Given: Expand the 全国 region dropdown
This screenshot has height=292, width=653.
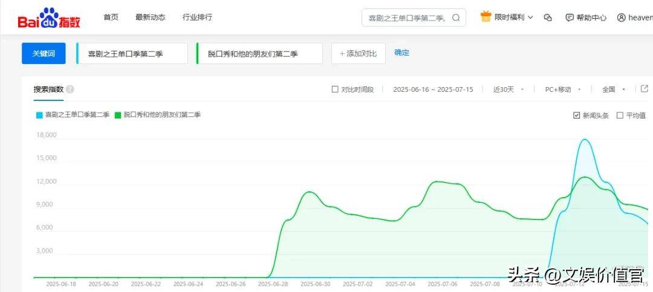Looking at the screenshot, I should pos(614,89).
